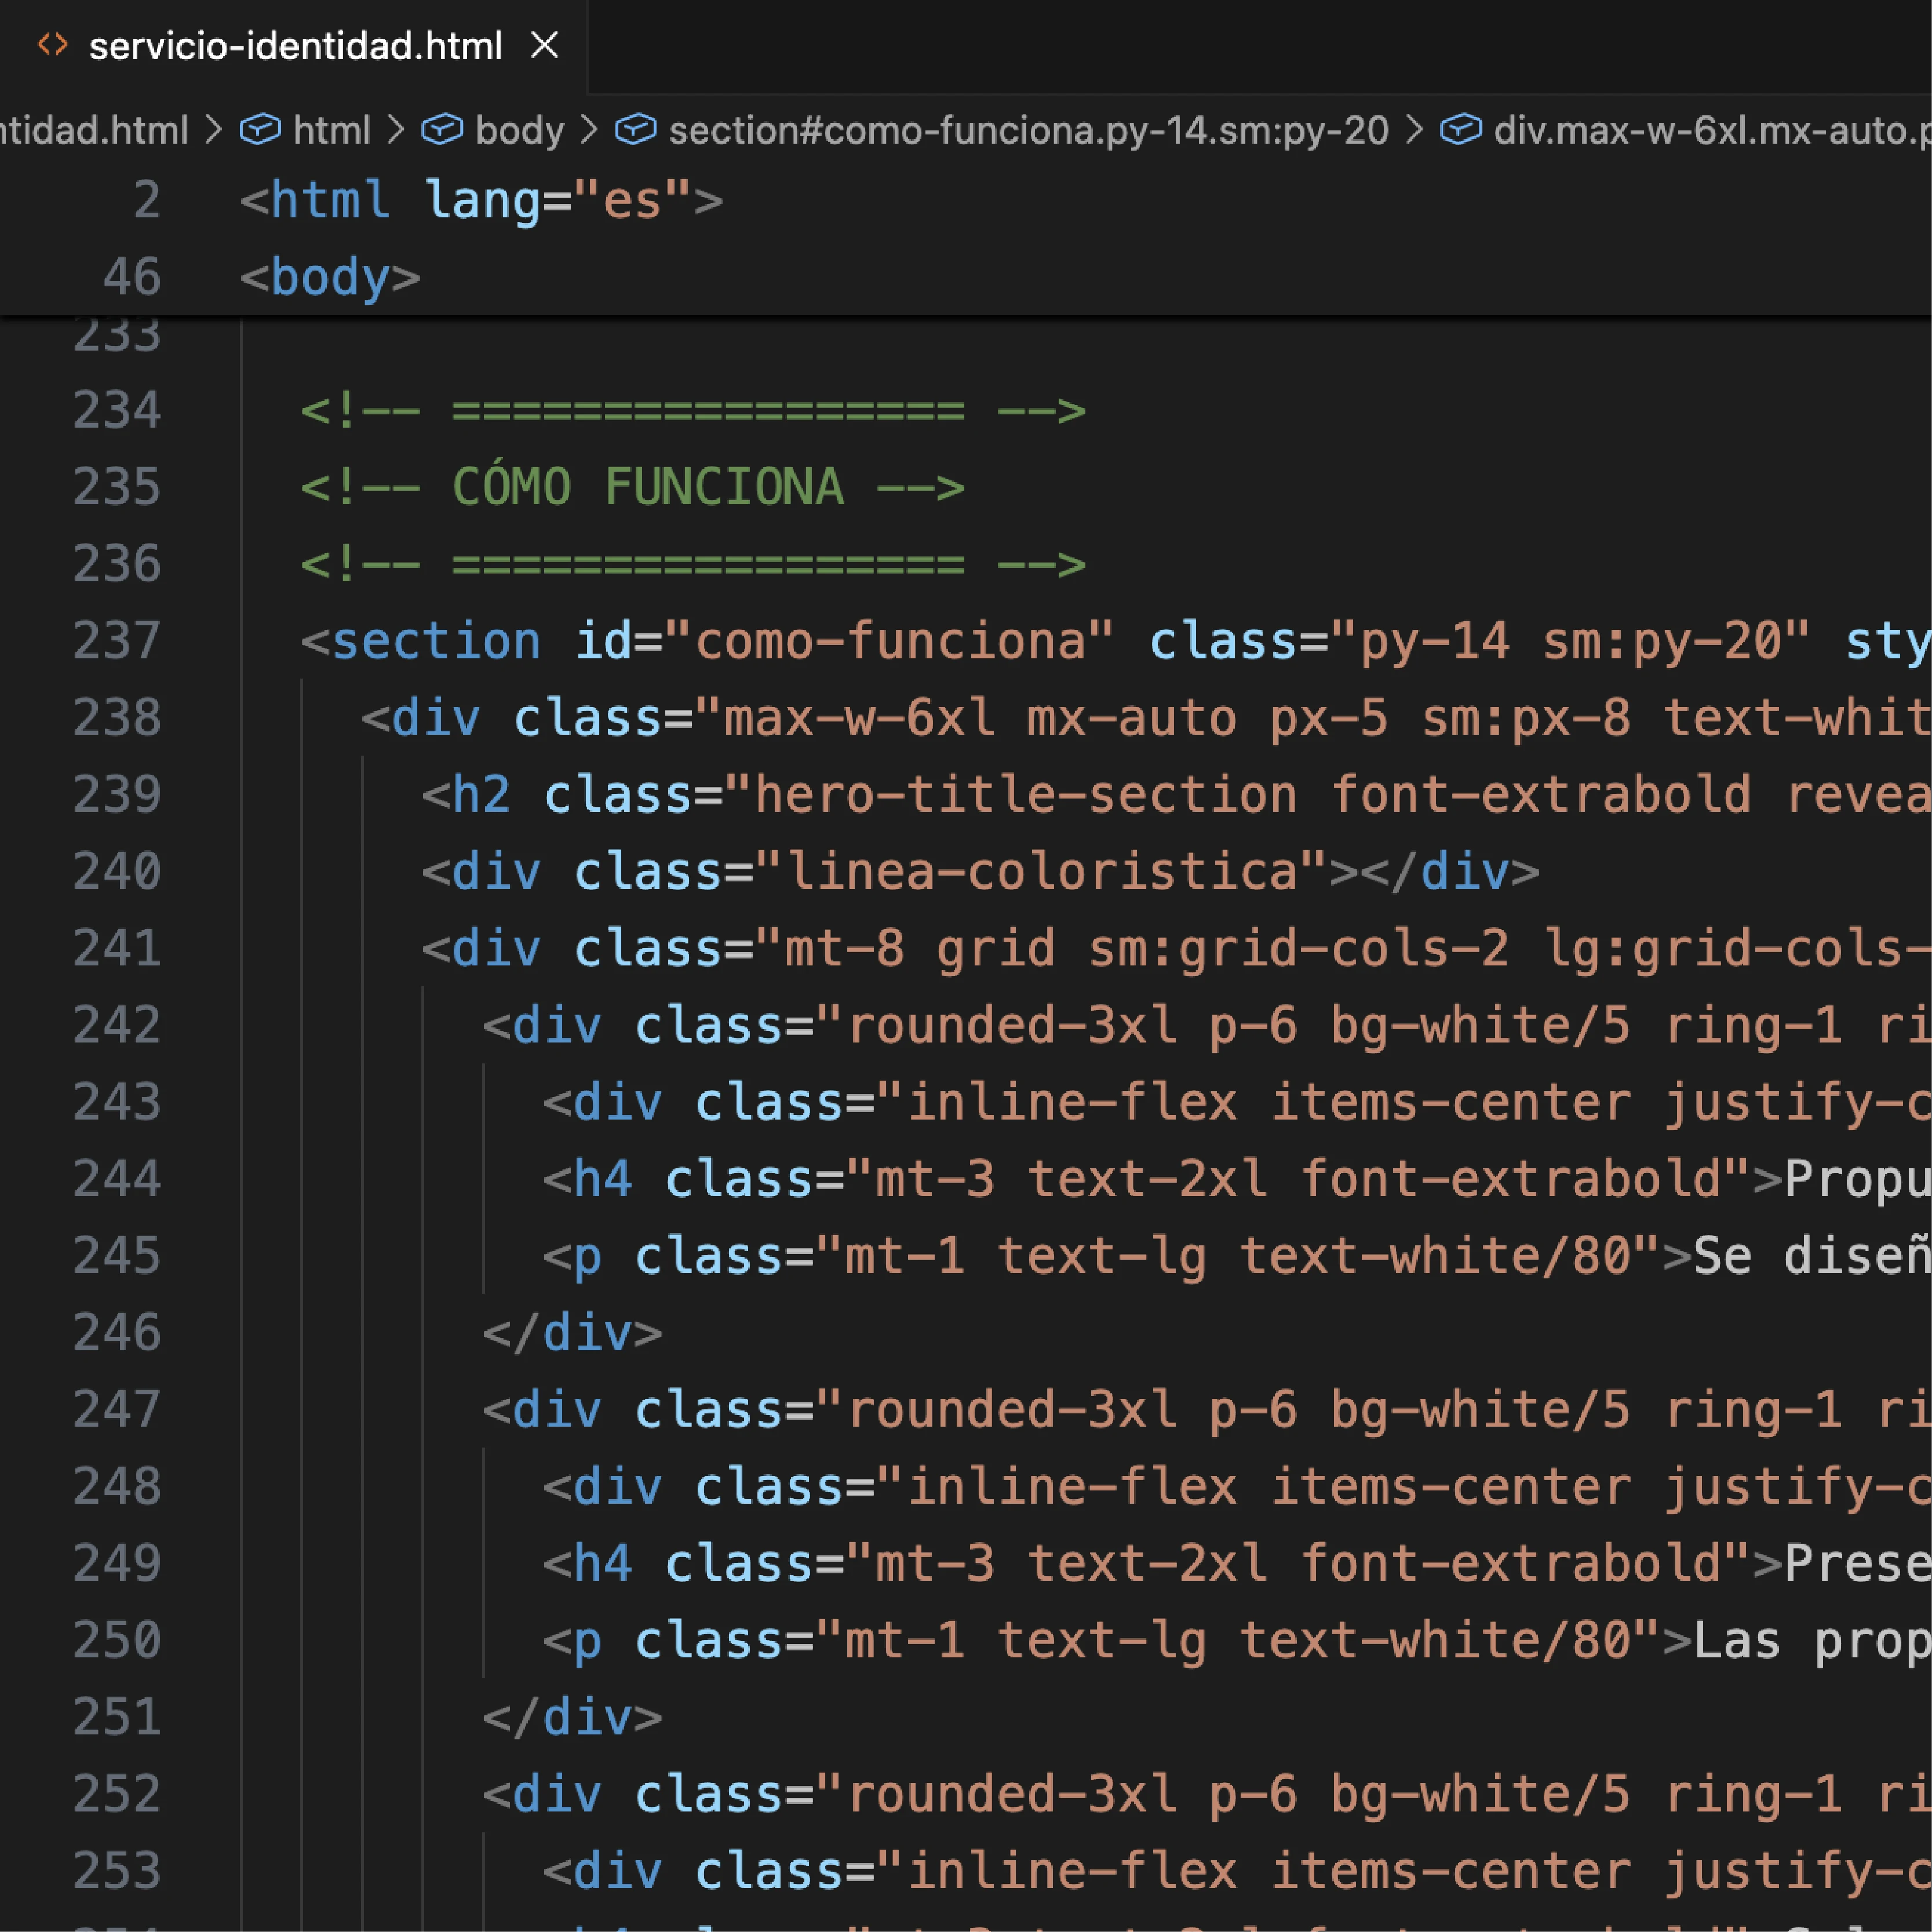Open the div.max-w-6xl breadcrumb segment
The width and height of the screenshot is (1932, 1932).
(x=1712, y=130)
